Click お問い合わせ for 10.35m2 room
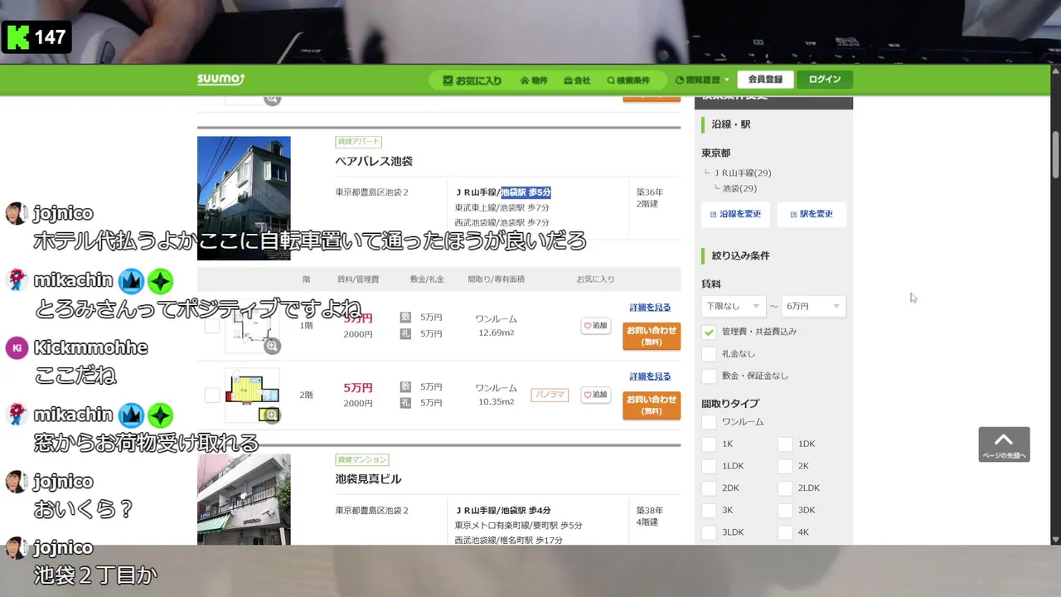 pos(652,405)
